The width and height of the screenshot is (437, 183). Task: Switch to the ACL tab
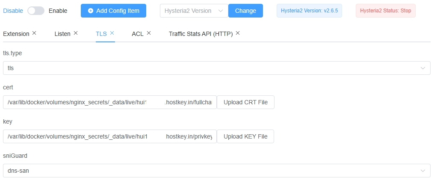137,34
